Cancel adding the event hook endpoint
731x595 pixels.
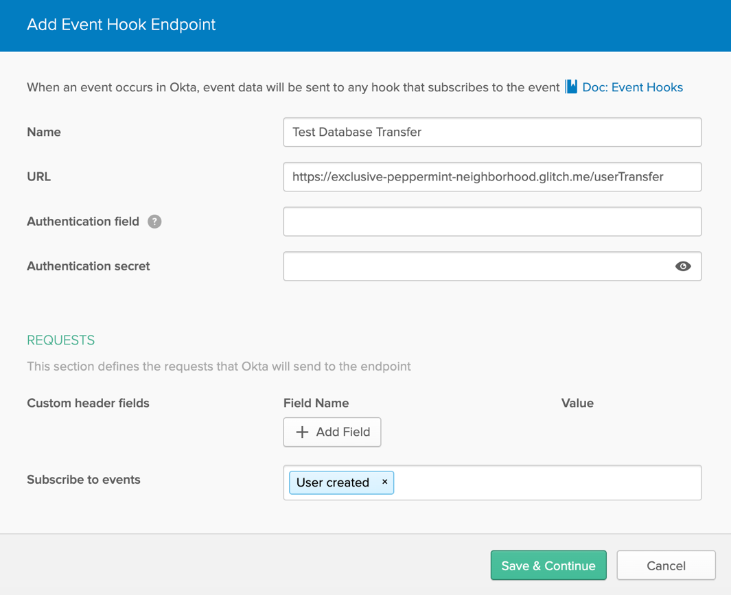click(x=665, y=565)
